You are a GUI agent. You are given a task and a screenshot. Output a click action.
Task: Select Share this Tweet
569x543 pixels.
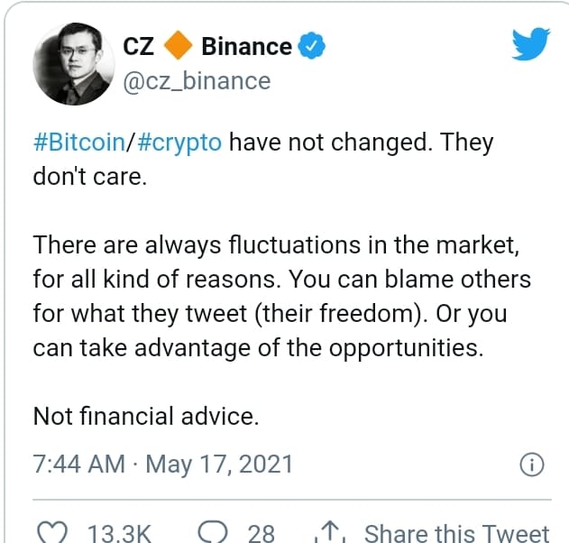point(456,533)
